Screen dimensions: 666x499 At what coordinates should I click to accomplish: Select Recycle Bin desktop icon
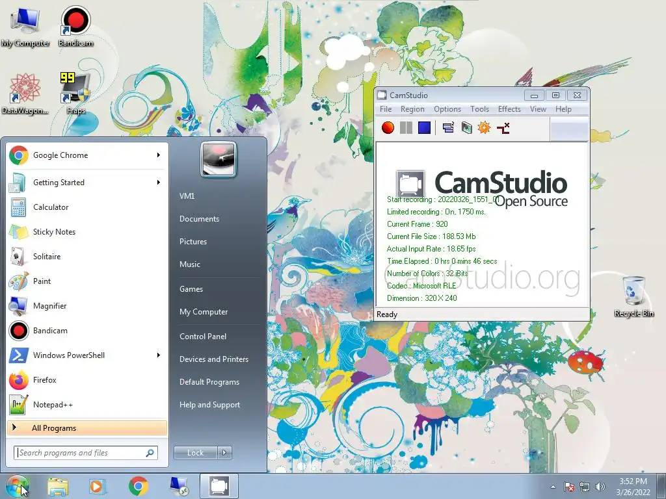tap(633, 296)
